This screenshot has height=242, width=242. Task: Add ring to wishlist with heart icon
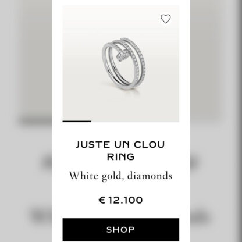pos(166,19)
